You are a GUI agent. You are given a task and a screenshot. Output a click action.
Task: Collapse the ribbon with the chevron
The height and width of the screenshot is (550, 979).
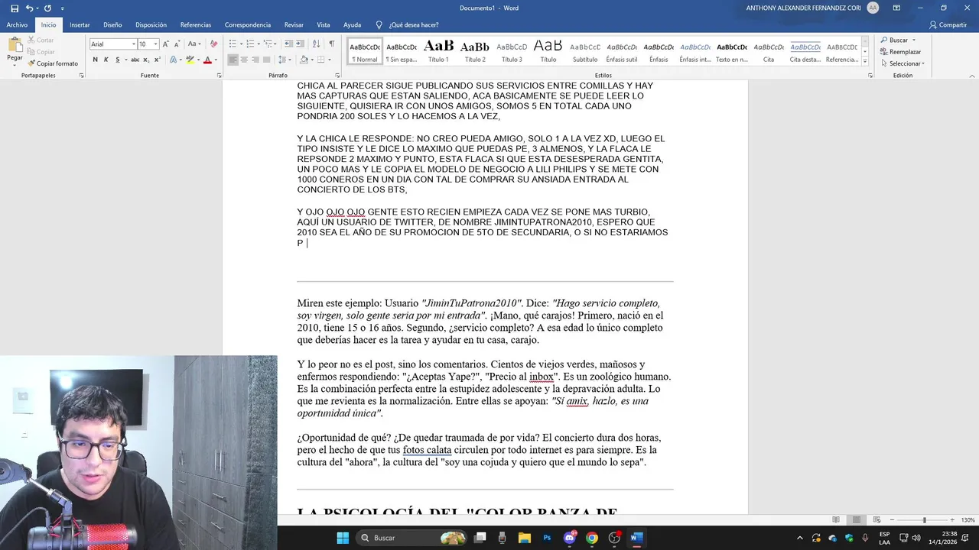coord(971,75)
